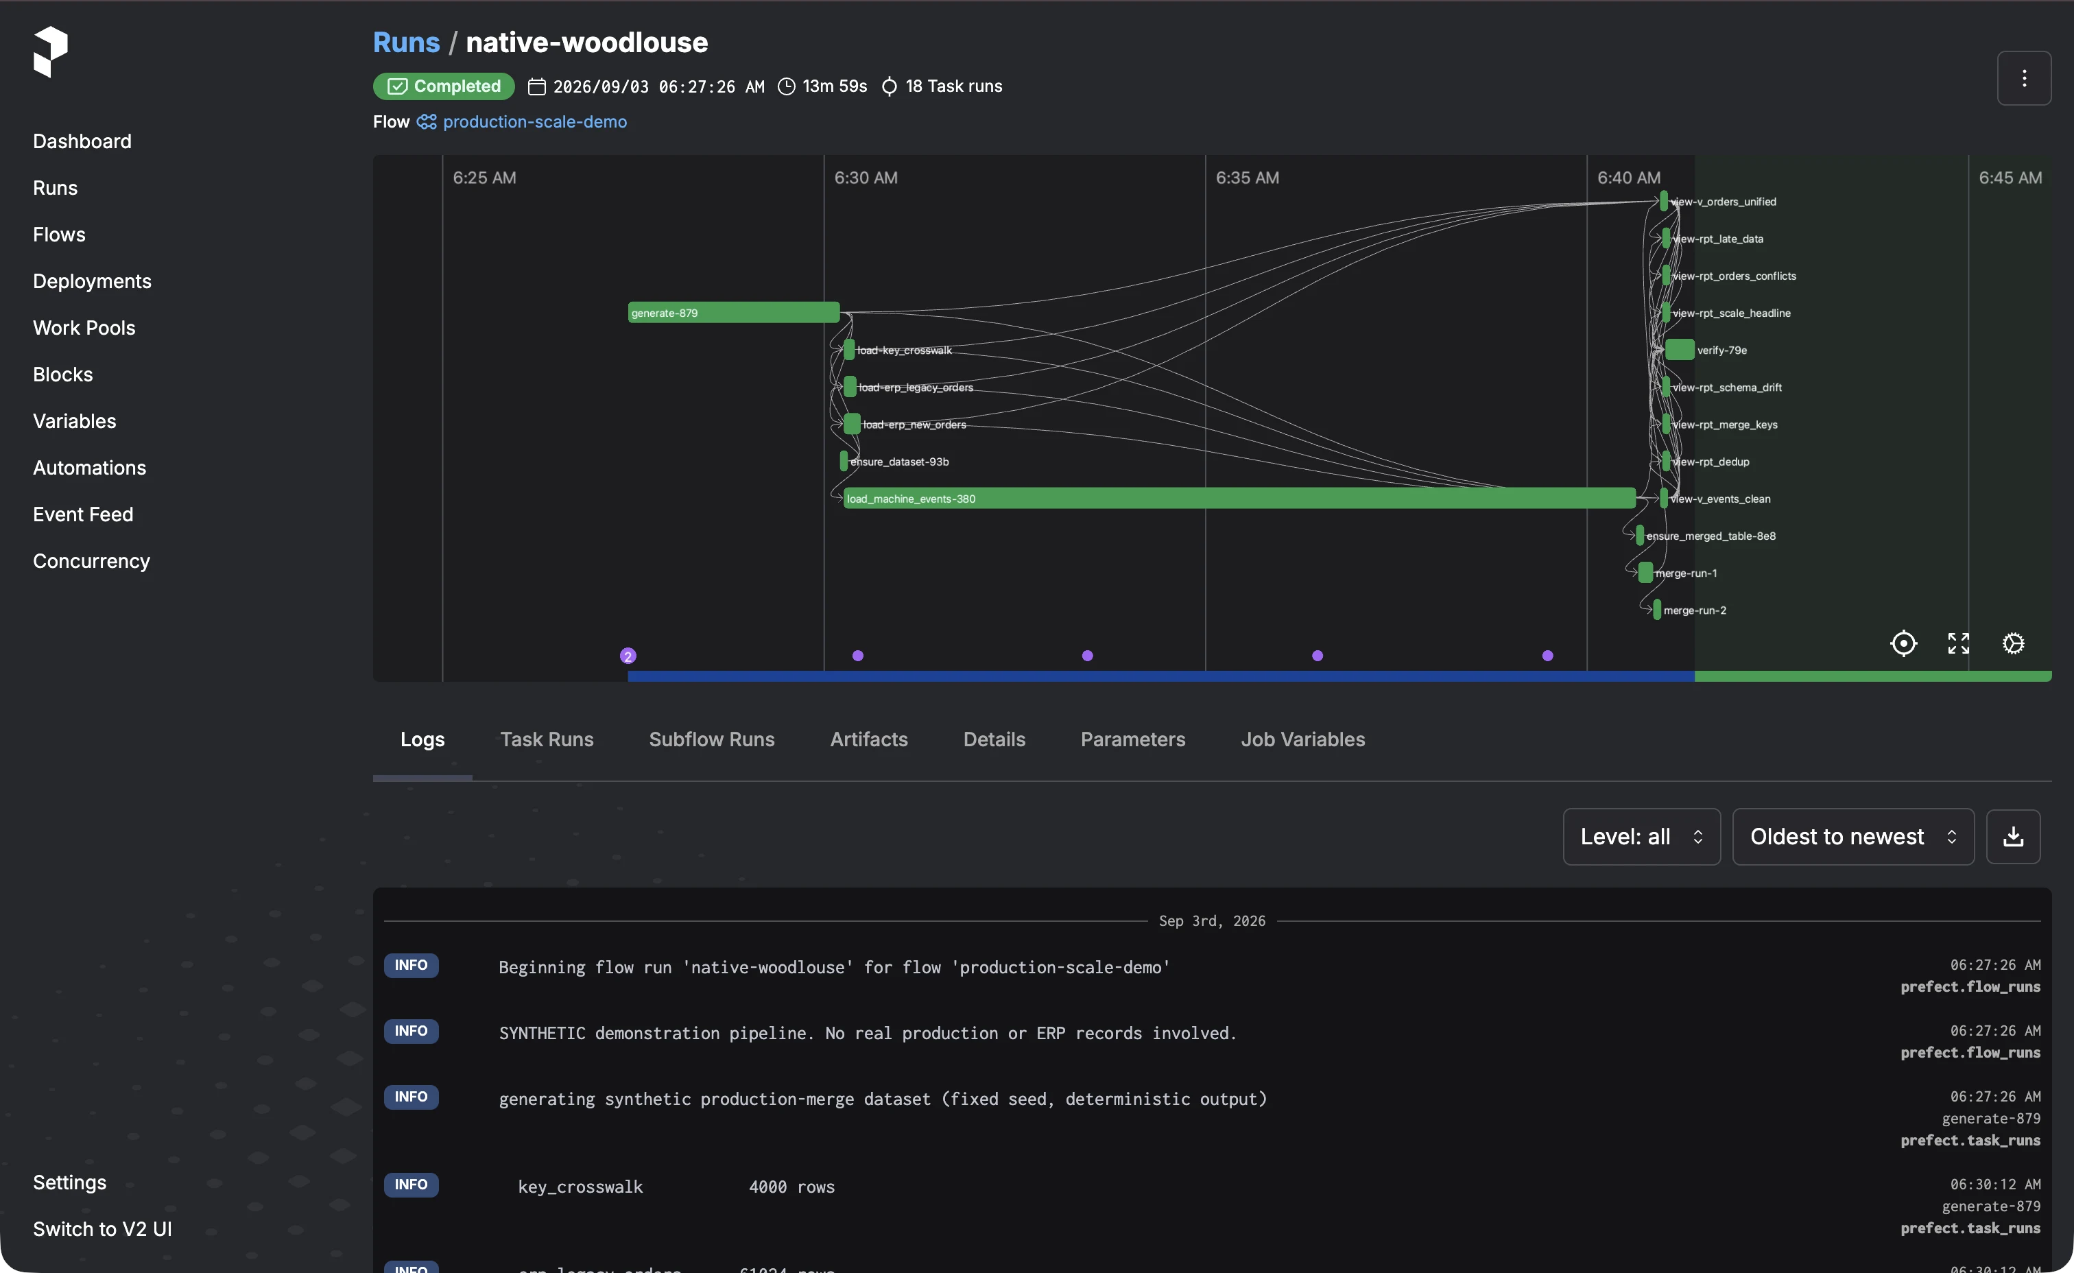Image resolution: width=2074 pixels, height=1273 pixels.
Task: Click the blue run-state bar under the graph
Action: click(x=1160, y=676)
